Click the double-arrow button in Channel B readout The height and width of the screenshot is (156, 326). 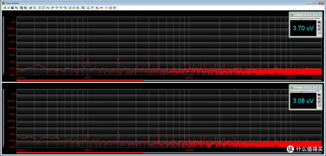319,105
